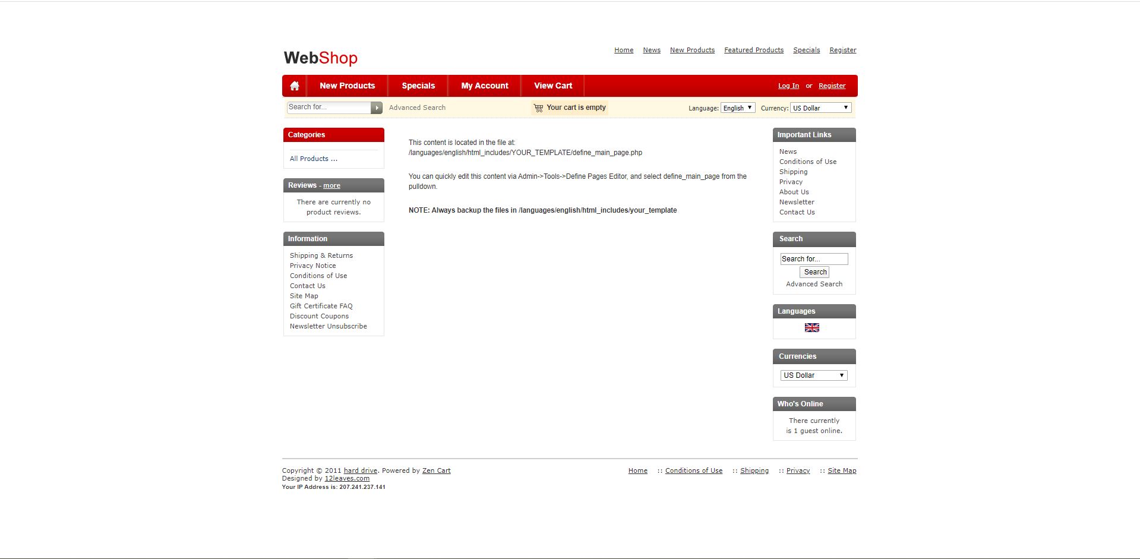Open the header Currency dropdown
The image size is (1140, 559).
[820, 108]
